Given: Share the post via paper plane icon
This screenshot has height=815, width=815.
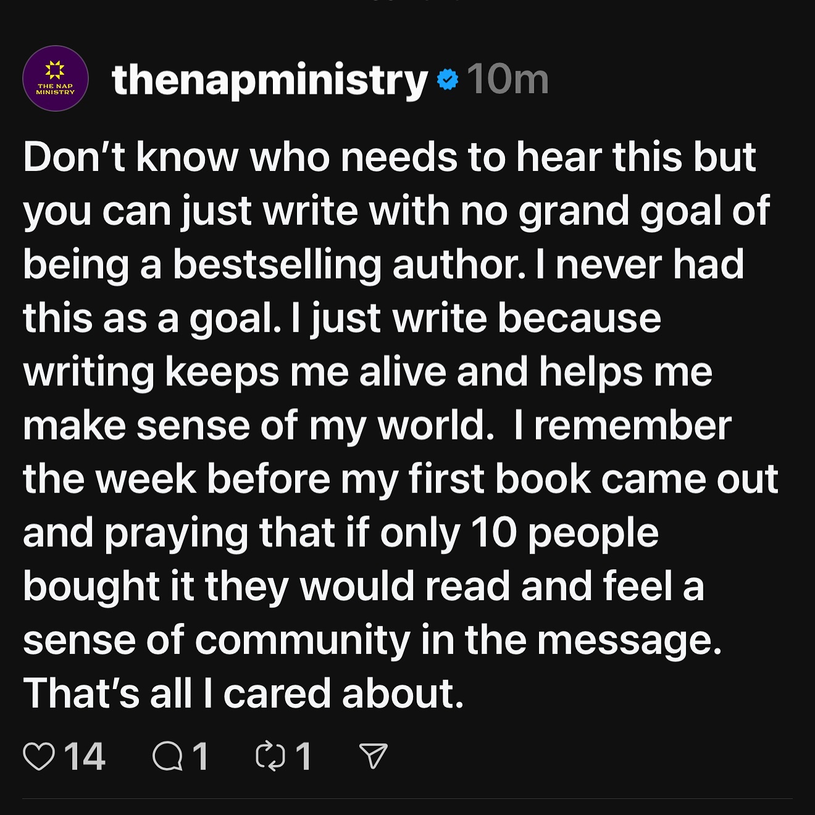Looking at the screenshot, I should [373, 756].
